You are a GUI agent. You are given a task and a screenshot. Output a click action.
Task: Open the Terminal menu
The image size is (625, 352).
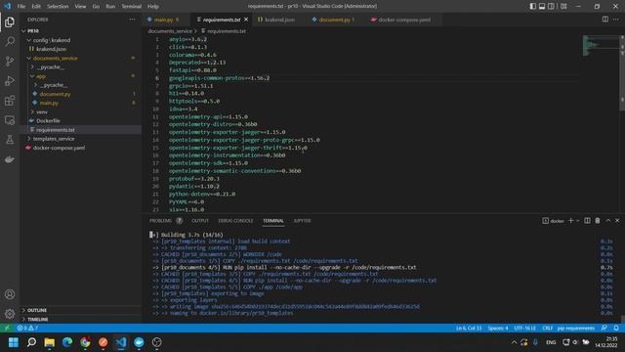[x=131, y=7]
